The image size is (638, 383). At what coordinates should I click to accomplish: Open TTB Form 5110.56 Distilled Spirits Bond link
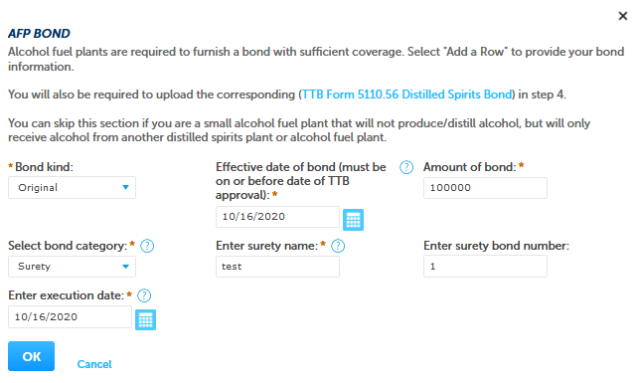pyautogui.click(x=406, y=95)
